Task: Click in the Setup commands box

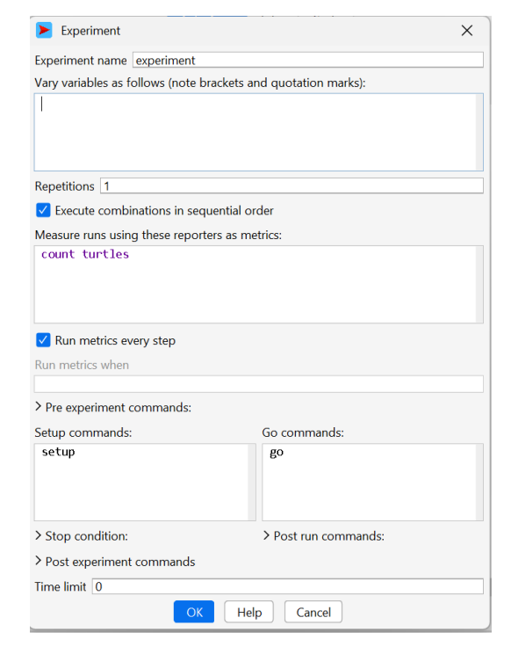Action: coord(141,483)
